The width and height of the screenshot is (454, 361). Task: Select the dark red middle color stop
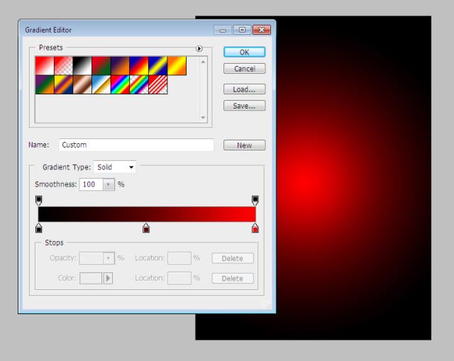[x=146, y=228]
